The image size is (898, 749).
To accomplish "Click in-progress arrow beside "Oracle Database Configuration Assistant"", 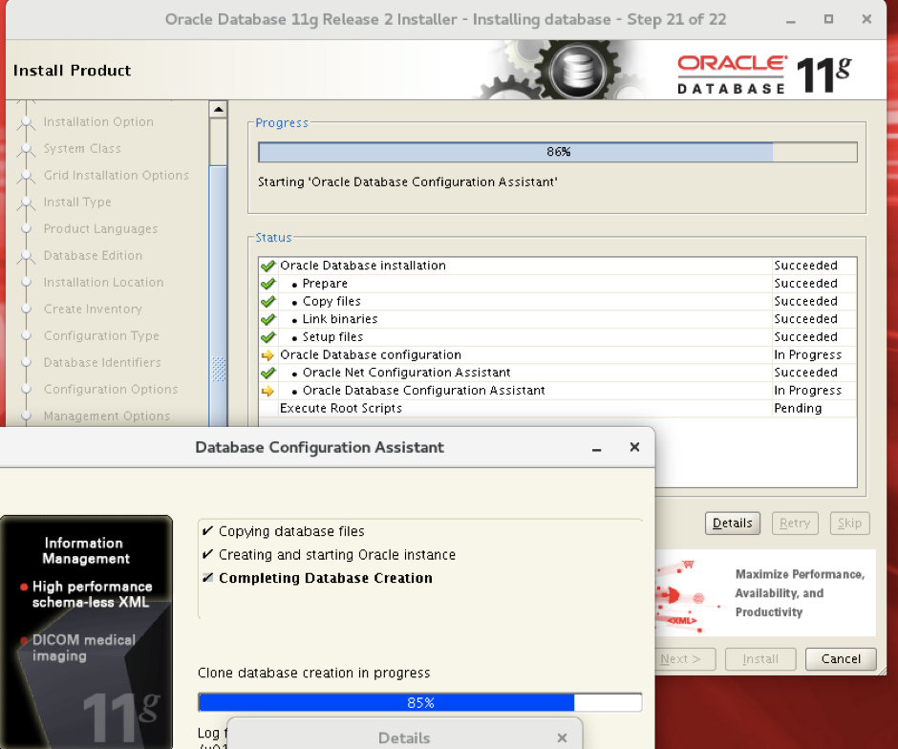I will pos(268,390).
